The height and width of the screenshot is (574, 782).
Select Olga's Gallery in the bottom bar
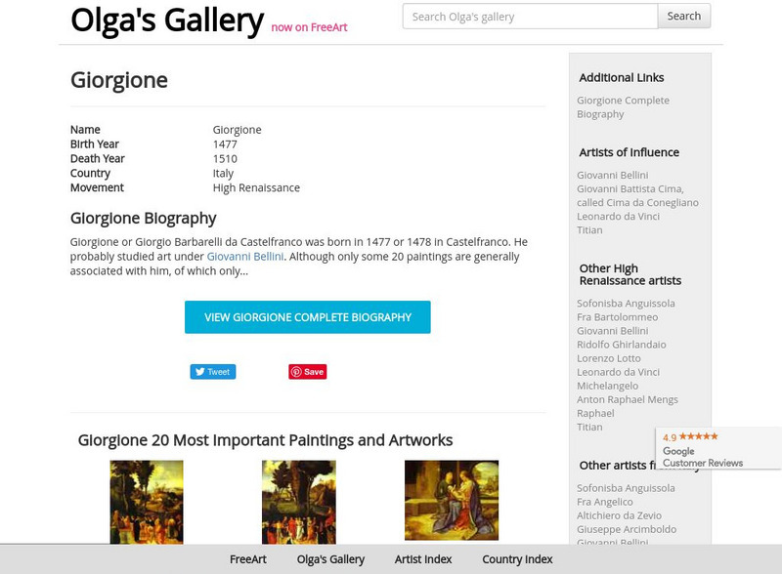tap(330, 559)
